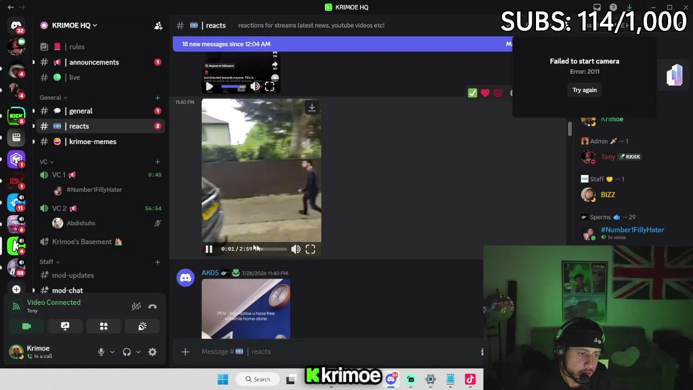Click the 100 emoji reaction
This screenshot has width=693, height=390.
click(498, 93)
